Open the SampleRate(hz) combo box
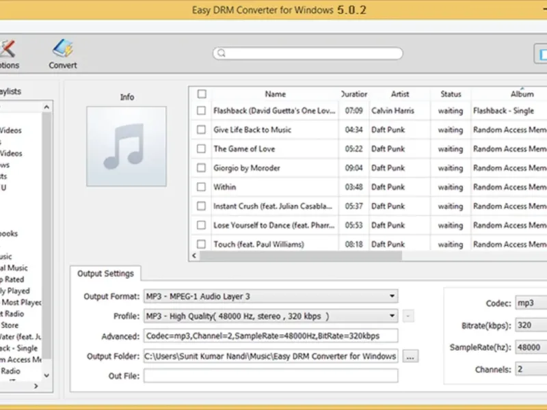The image size is (547, 410). tap(531, 348)
